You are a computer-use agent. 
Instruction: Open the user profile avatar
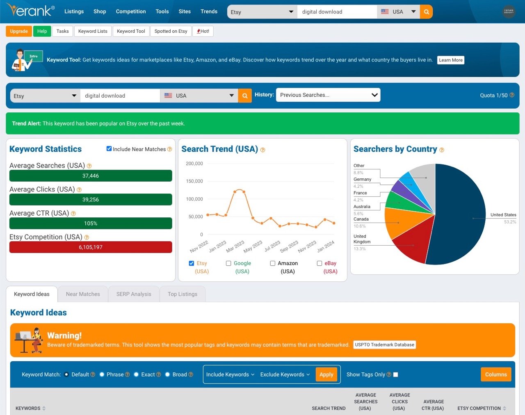(x=509, y=11)
